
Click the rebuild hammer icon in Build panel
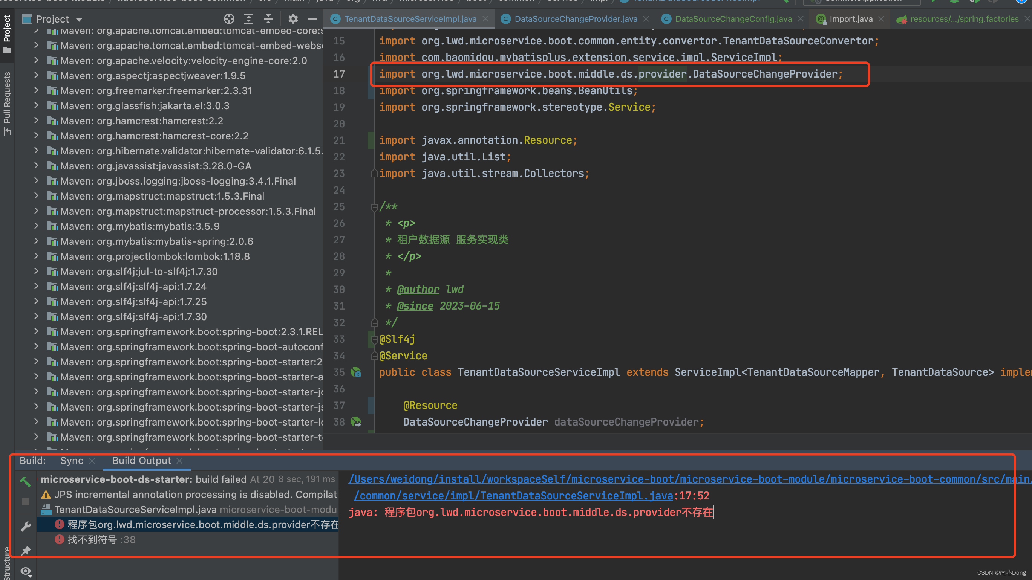[x=25, y=482]
